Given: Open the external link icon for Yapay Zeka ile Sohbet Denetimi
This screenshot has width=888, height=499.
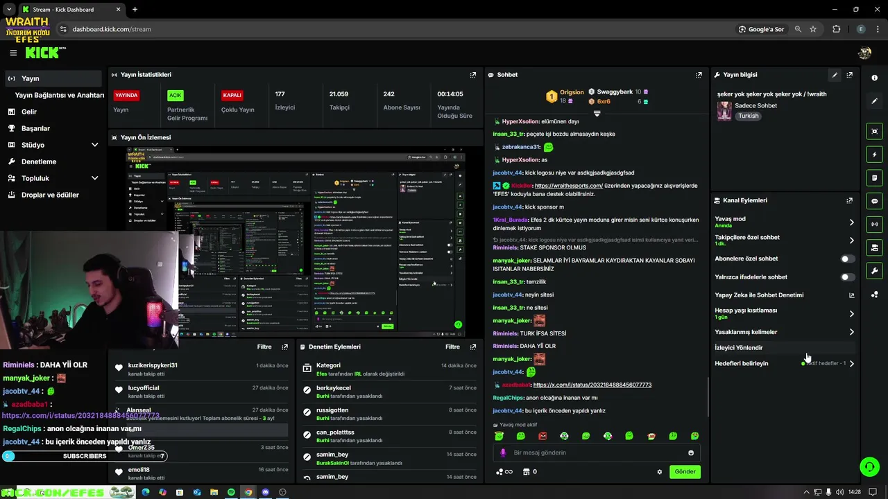Looking at the screenshot, I should pos(851,295).
